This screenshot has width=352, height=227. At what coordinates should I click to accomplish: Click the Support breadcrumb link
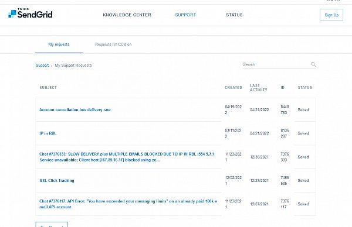pos(42,66)
